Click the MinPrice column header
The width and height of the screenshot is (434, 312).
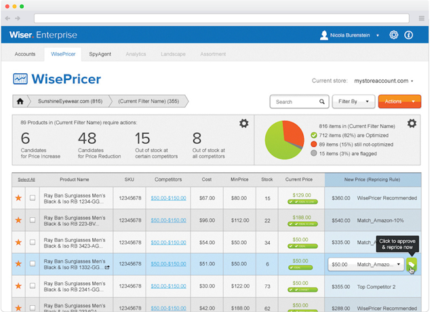(x=239, y=179)
